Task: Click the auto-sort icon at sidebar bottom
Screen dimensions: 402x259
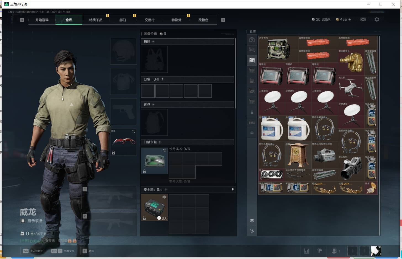Action: click(x=252, y=231)
